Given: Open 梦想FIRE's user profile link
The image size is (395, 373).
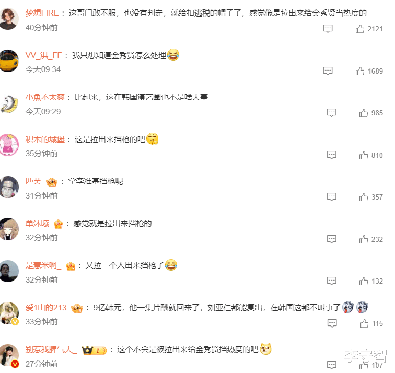Looking at the screenshot, I should coord(42,13).
